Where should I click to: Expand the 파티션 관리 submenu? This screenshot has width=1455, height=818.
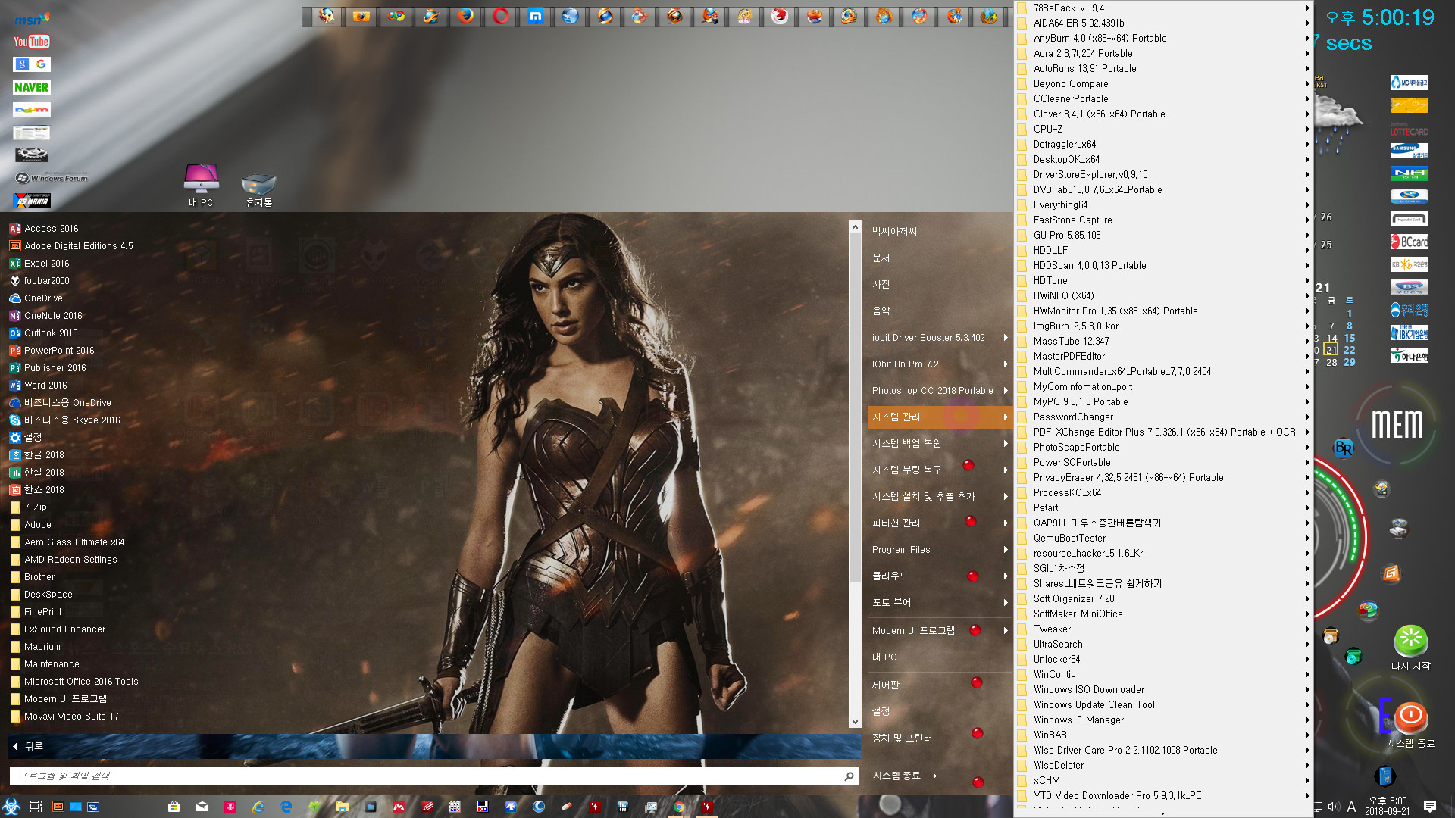(940, 523)
